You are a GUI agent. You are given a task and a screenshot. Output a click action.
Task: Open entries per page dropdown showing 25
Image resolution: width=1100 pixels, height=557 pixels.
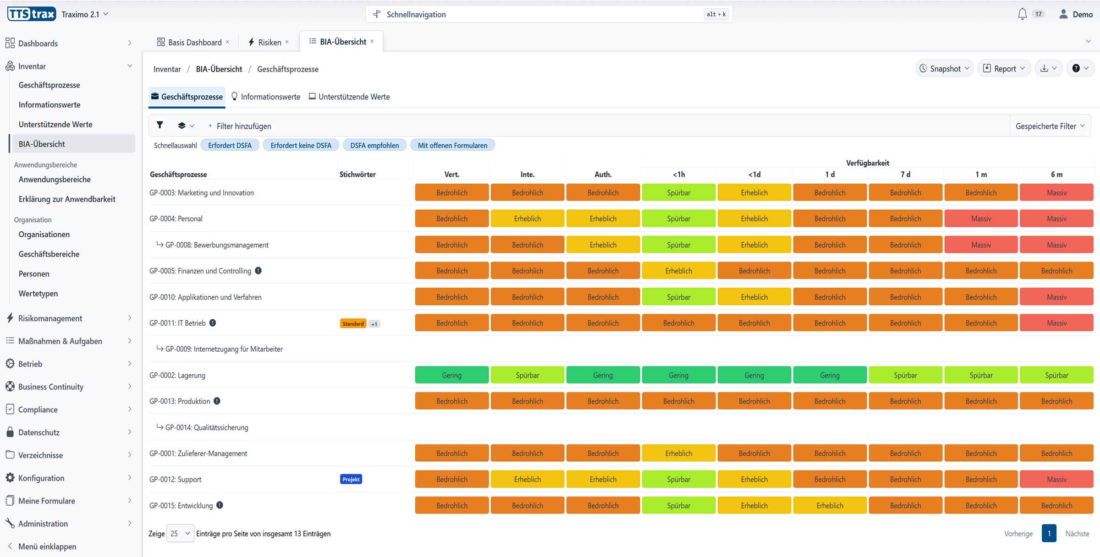click(180, 533)
